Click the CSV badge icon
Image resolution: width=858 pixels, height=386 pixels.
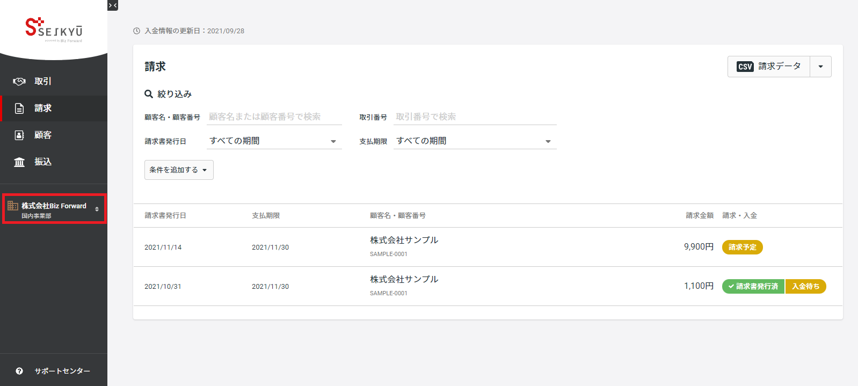click(745, 67)
